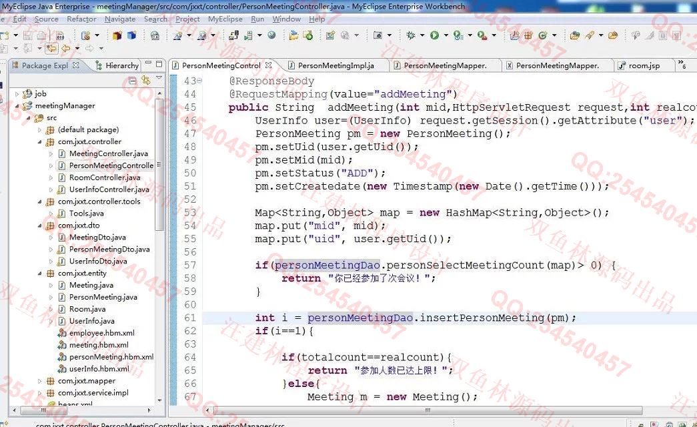
Task: Click the camera capture toolbar icon
Action: [x=378, y=35]
